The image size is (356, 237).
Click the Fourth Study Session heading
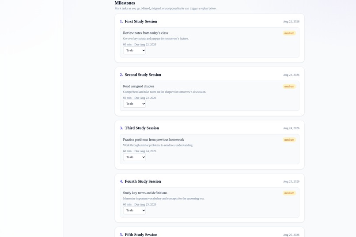click(x=143, y=181)
